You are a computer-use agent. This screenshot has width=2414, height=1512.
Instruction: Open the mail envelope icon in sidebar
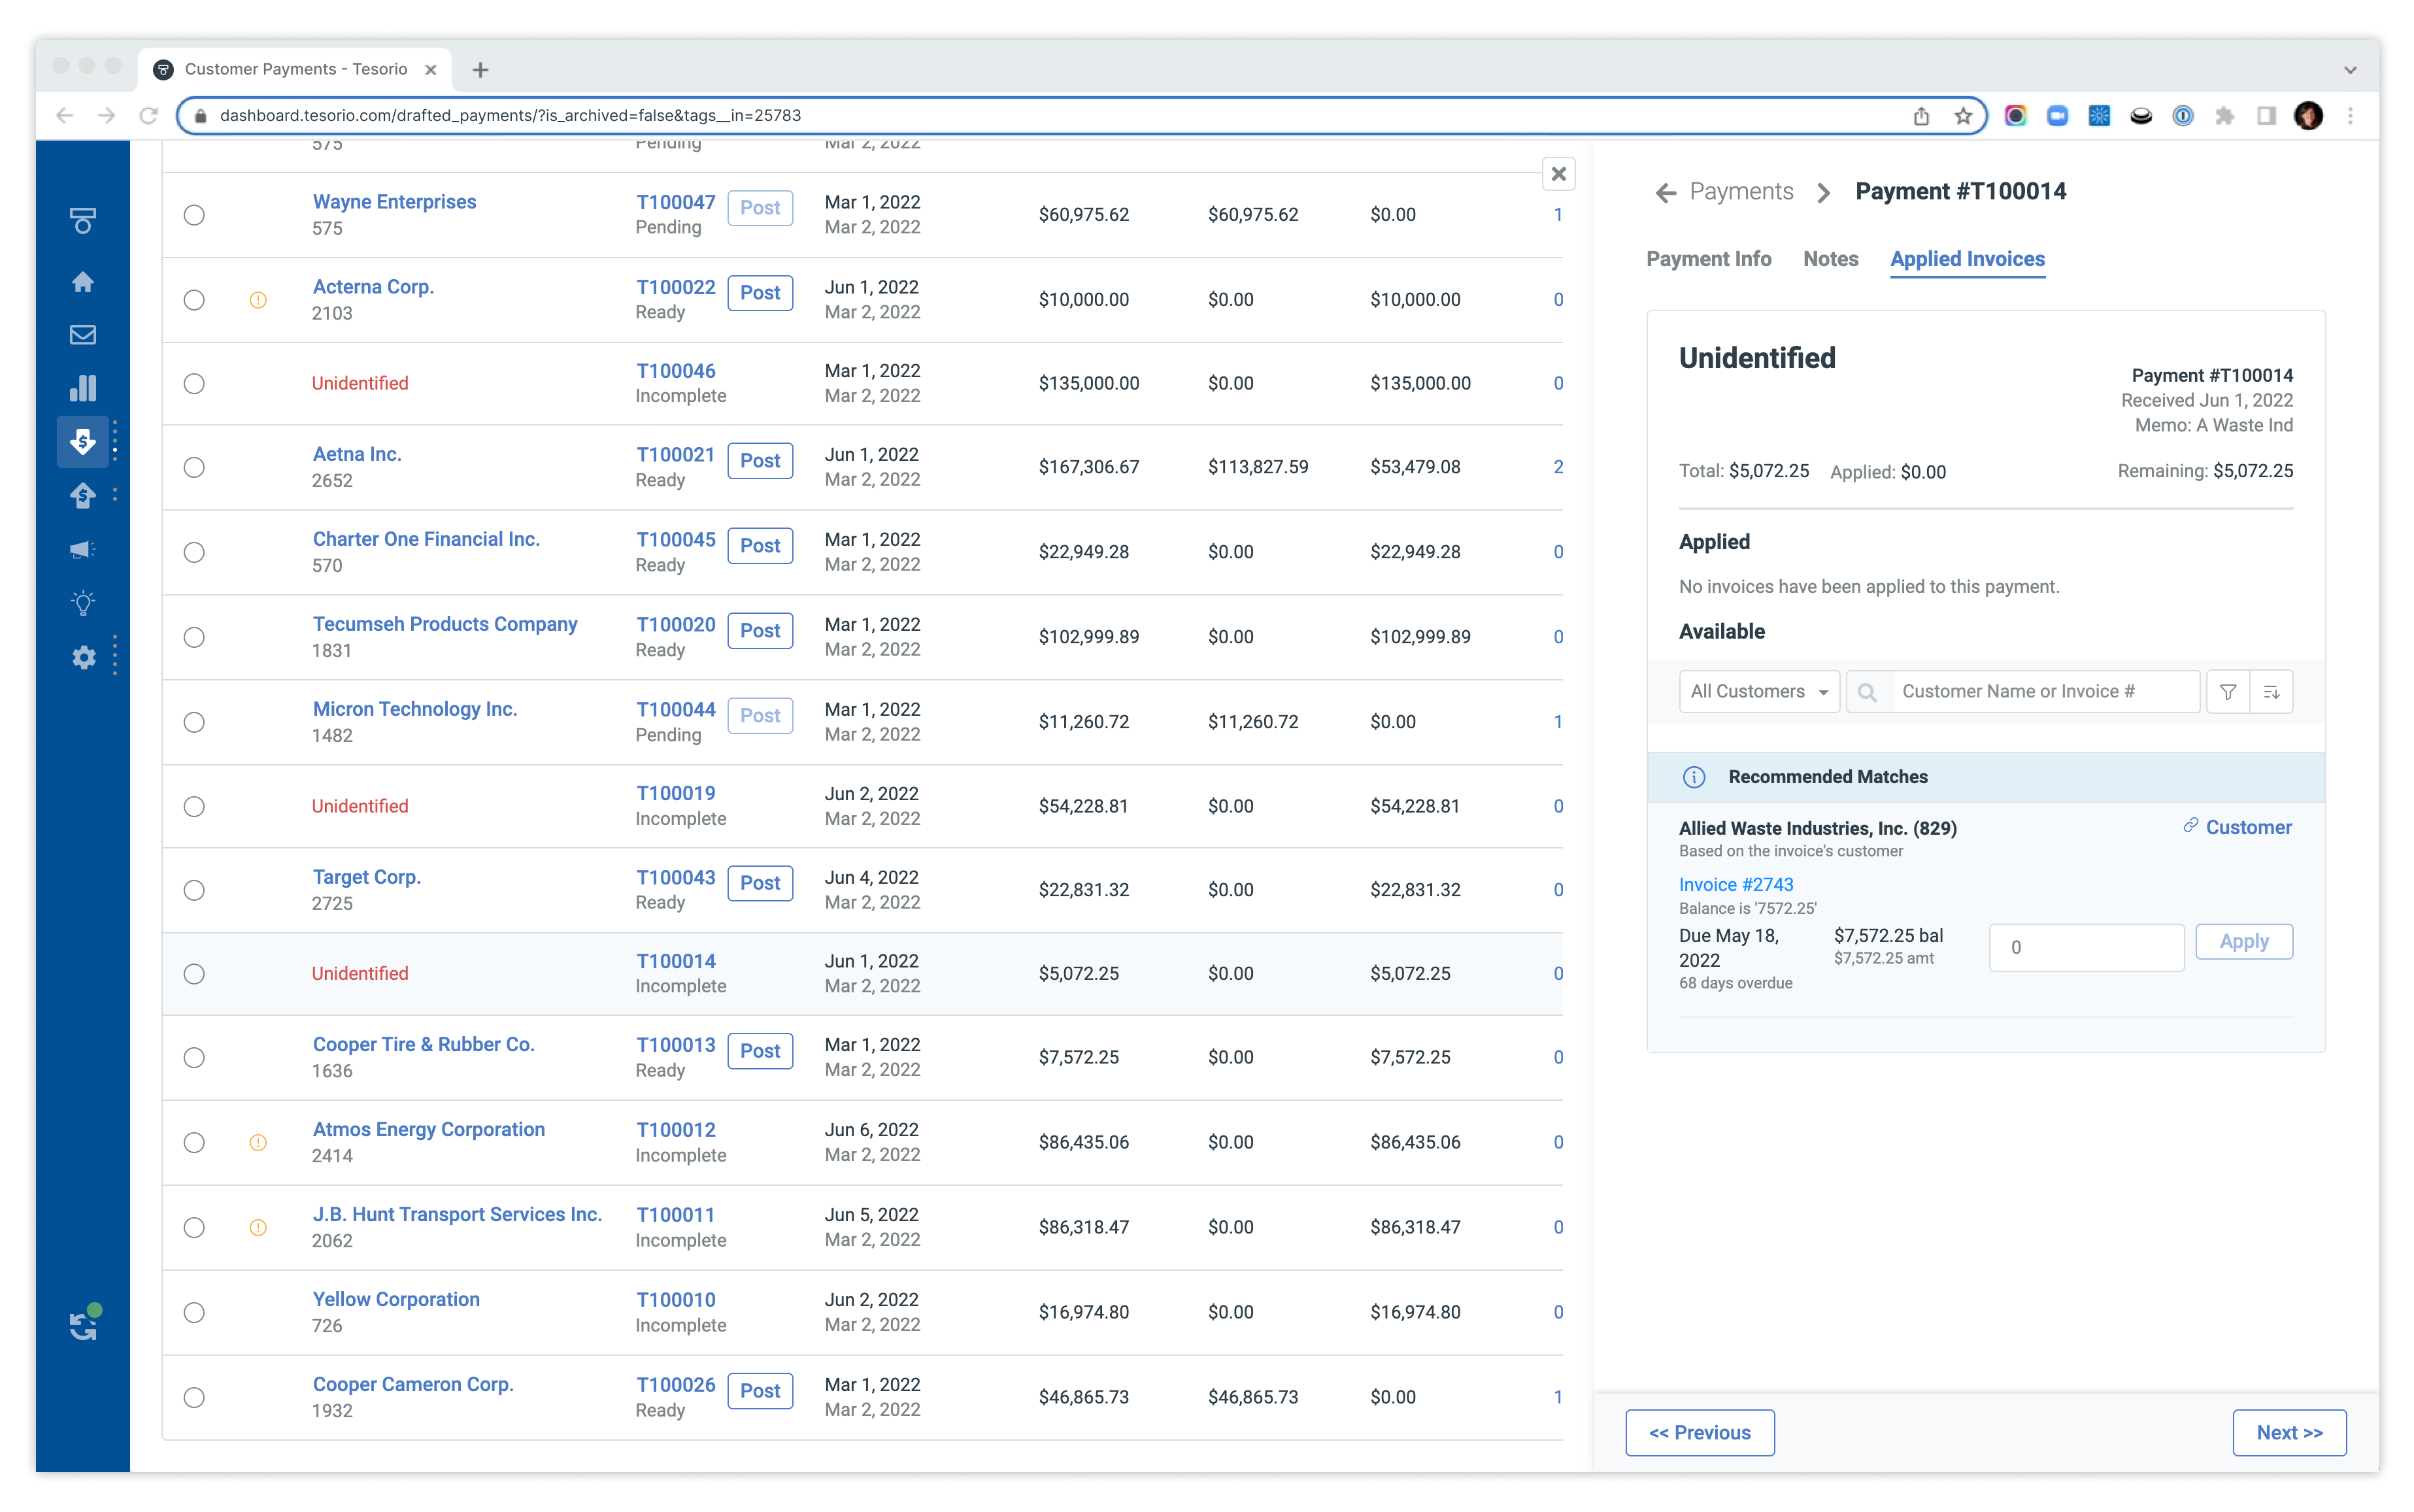(83, 335)
